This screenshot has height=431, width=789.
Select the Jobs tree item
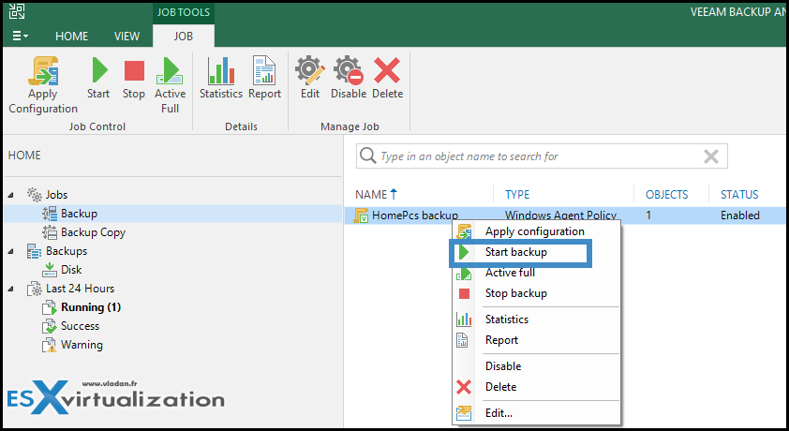pos(56,195)
